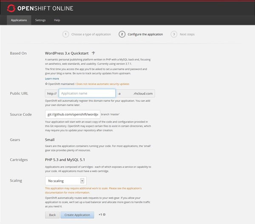The image size is (255, 224).
Task: Click the Public URL label
Action: pyautogui.click(x=19, y=94)
